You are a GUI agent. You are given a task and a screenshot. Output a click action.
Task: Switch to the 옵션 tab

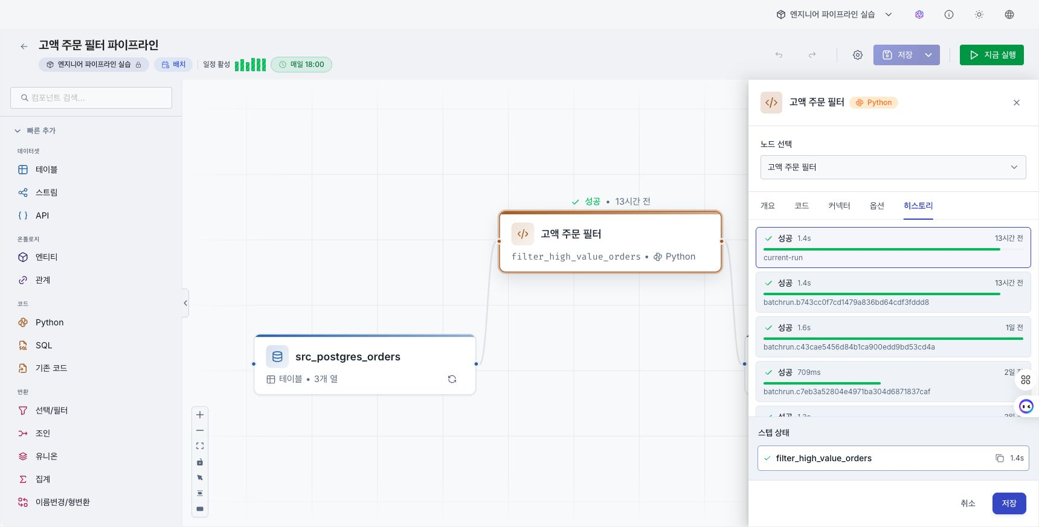(877, 206)
